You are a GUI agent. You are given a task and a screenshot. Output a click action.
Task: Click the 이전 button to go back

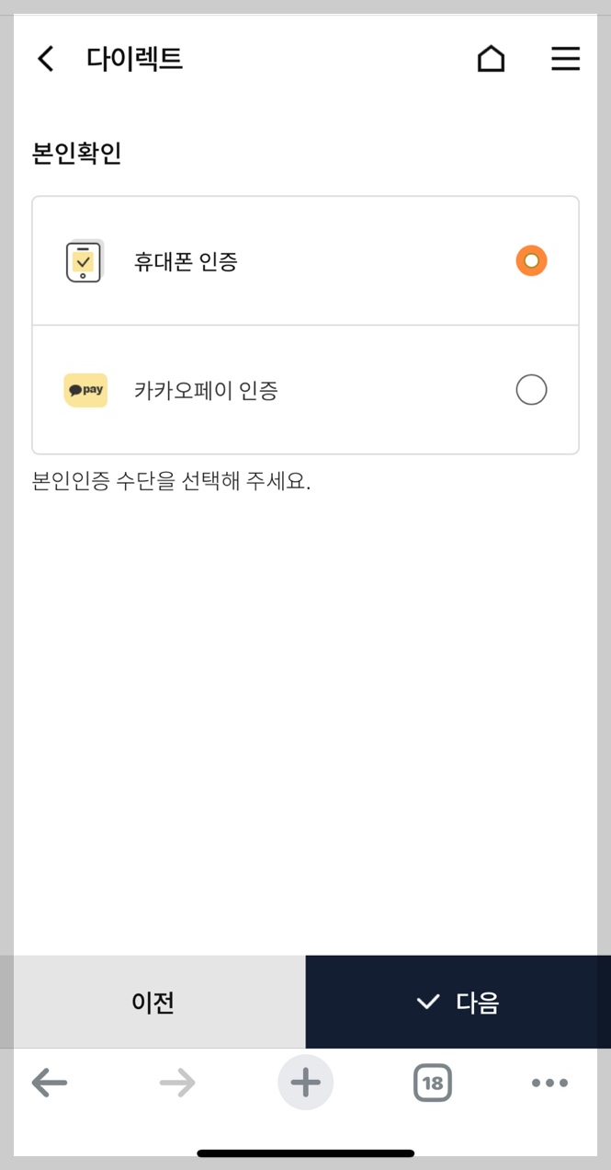153,1002
